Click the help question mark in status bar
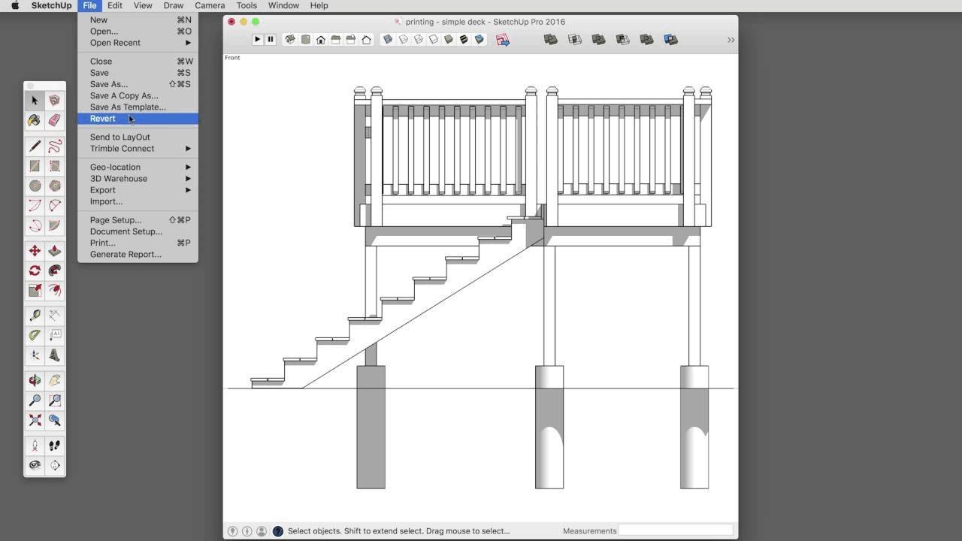 click(277, 531)
